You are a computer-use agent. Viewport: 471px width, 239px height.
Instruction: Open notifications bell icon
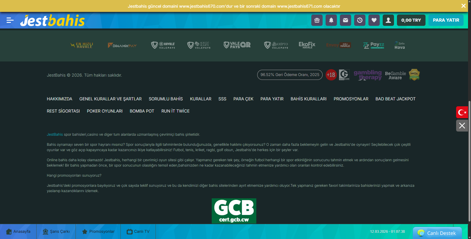point(331,20)
